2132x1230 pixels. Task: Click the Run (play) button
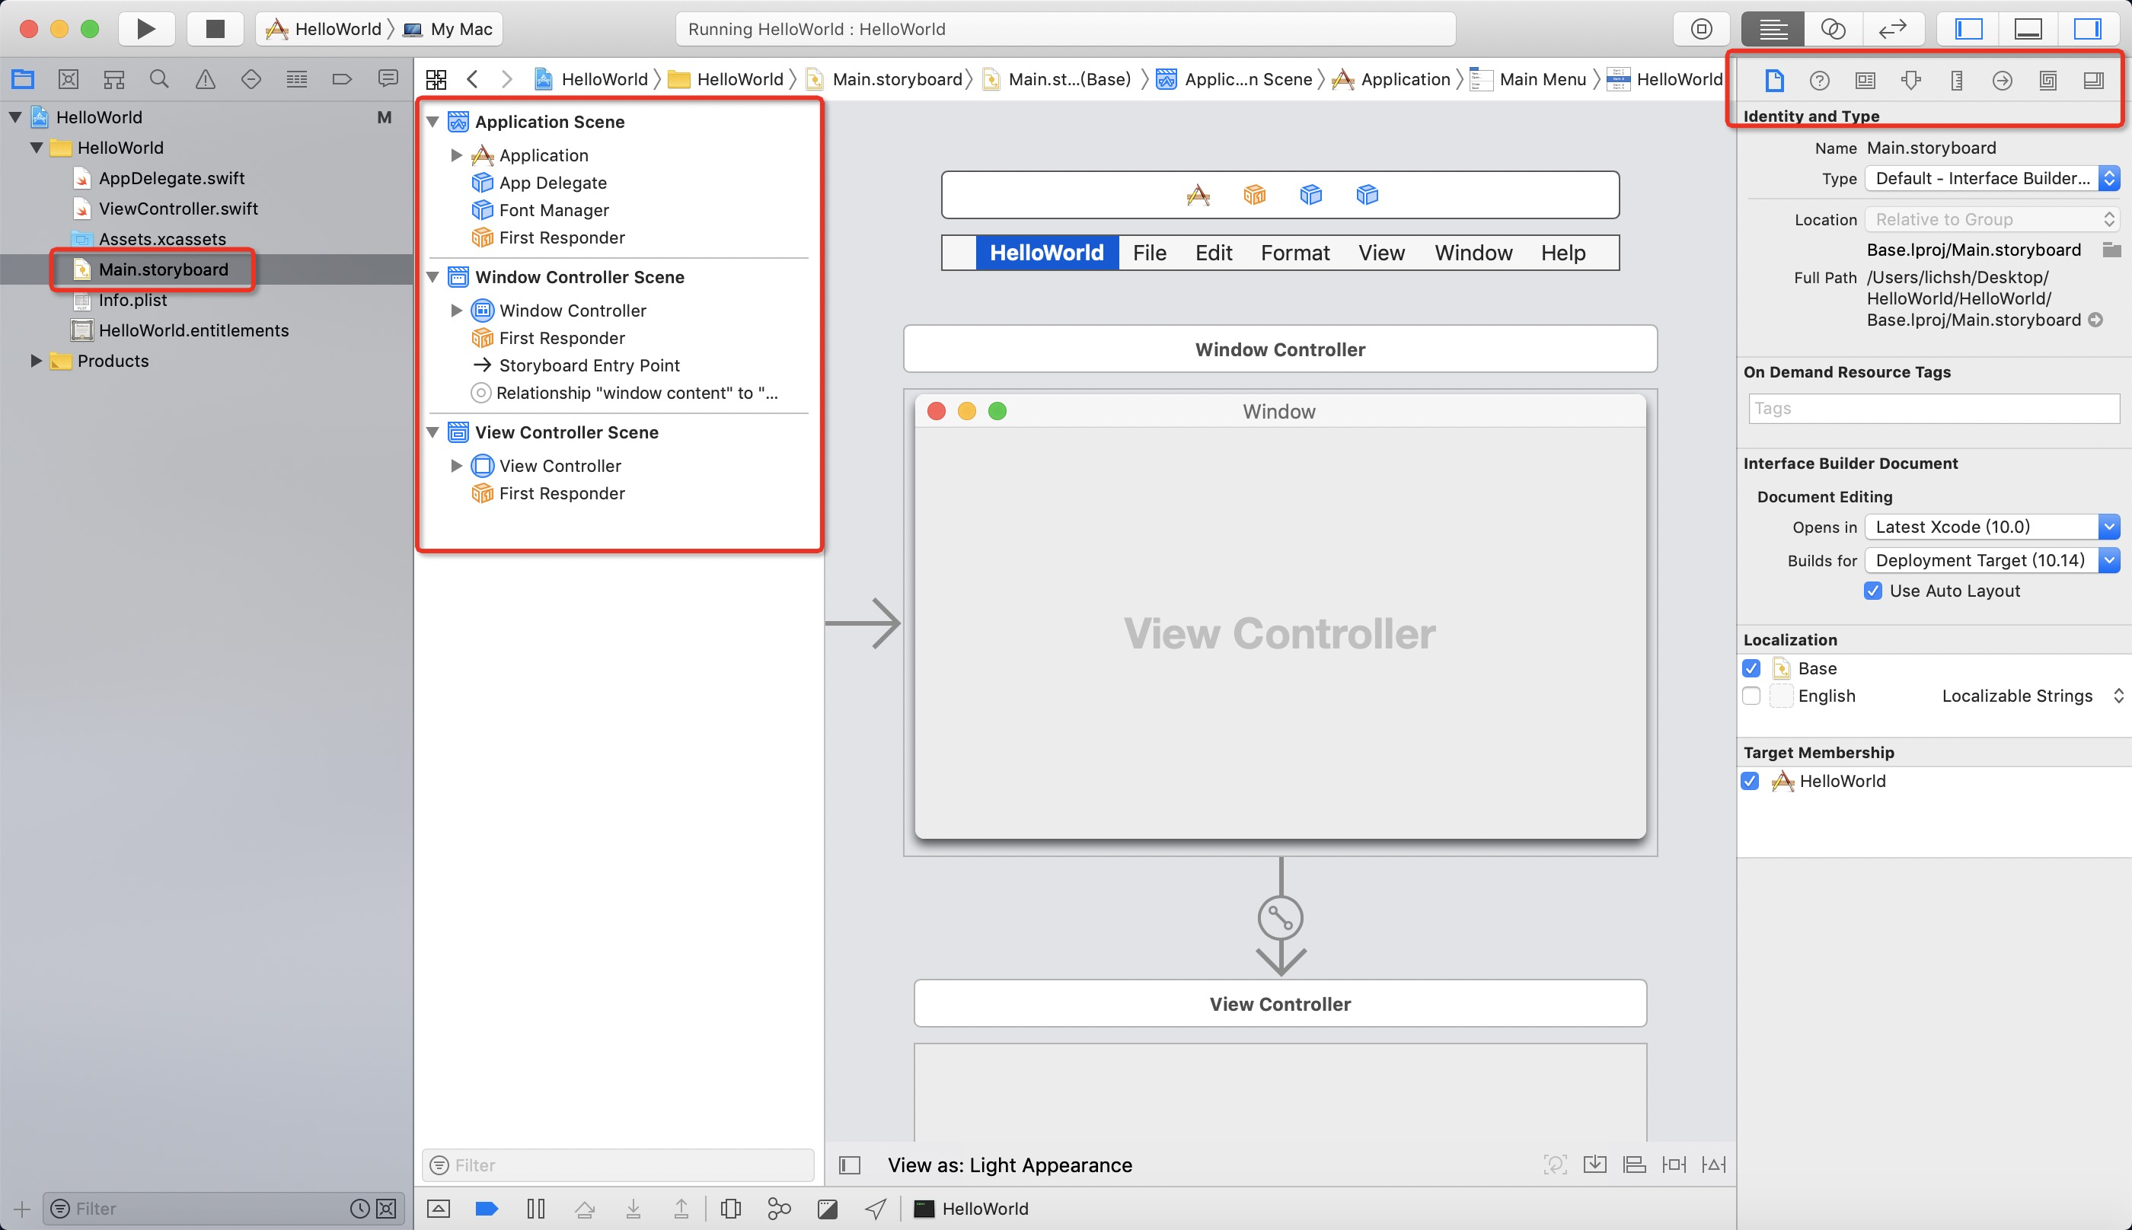coord(146,29)
